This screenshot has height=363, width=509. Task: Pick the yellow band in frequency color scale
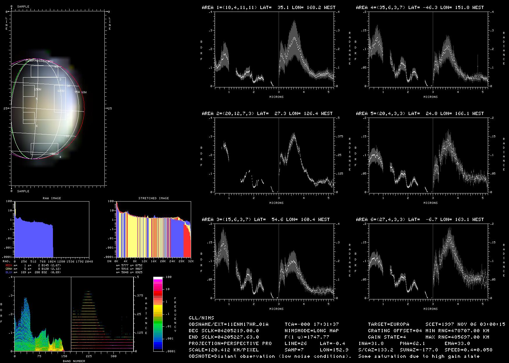click(158, 308)
